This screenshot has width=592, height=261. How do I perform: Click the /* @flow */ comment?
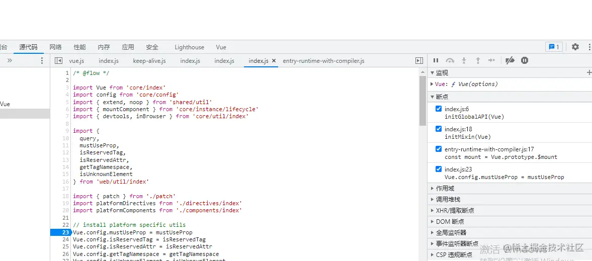click(x=91, y=73)
